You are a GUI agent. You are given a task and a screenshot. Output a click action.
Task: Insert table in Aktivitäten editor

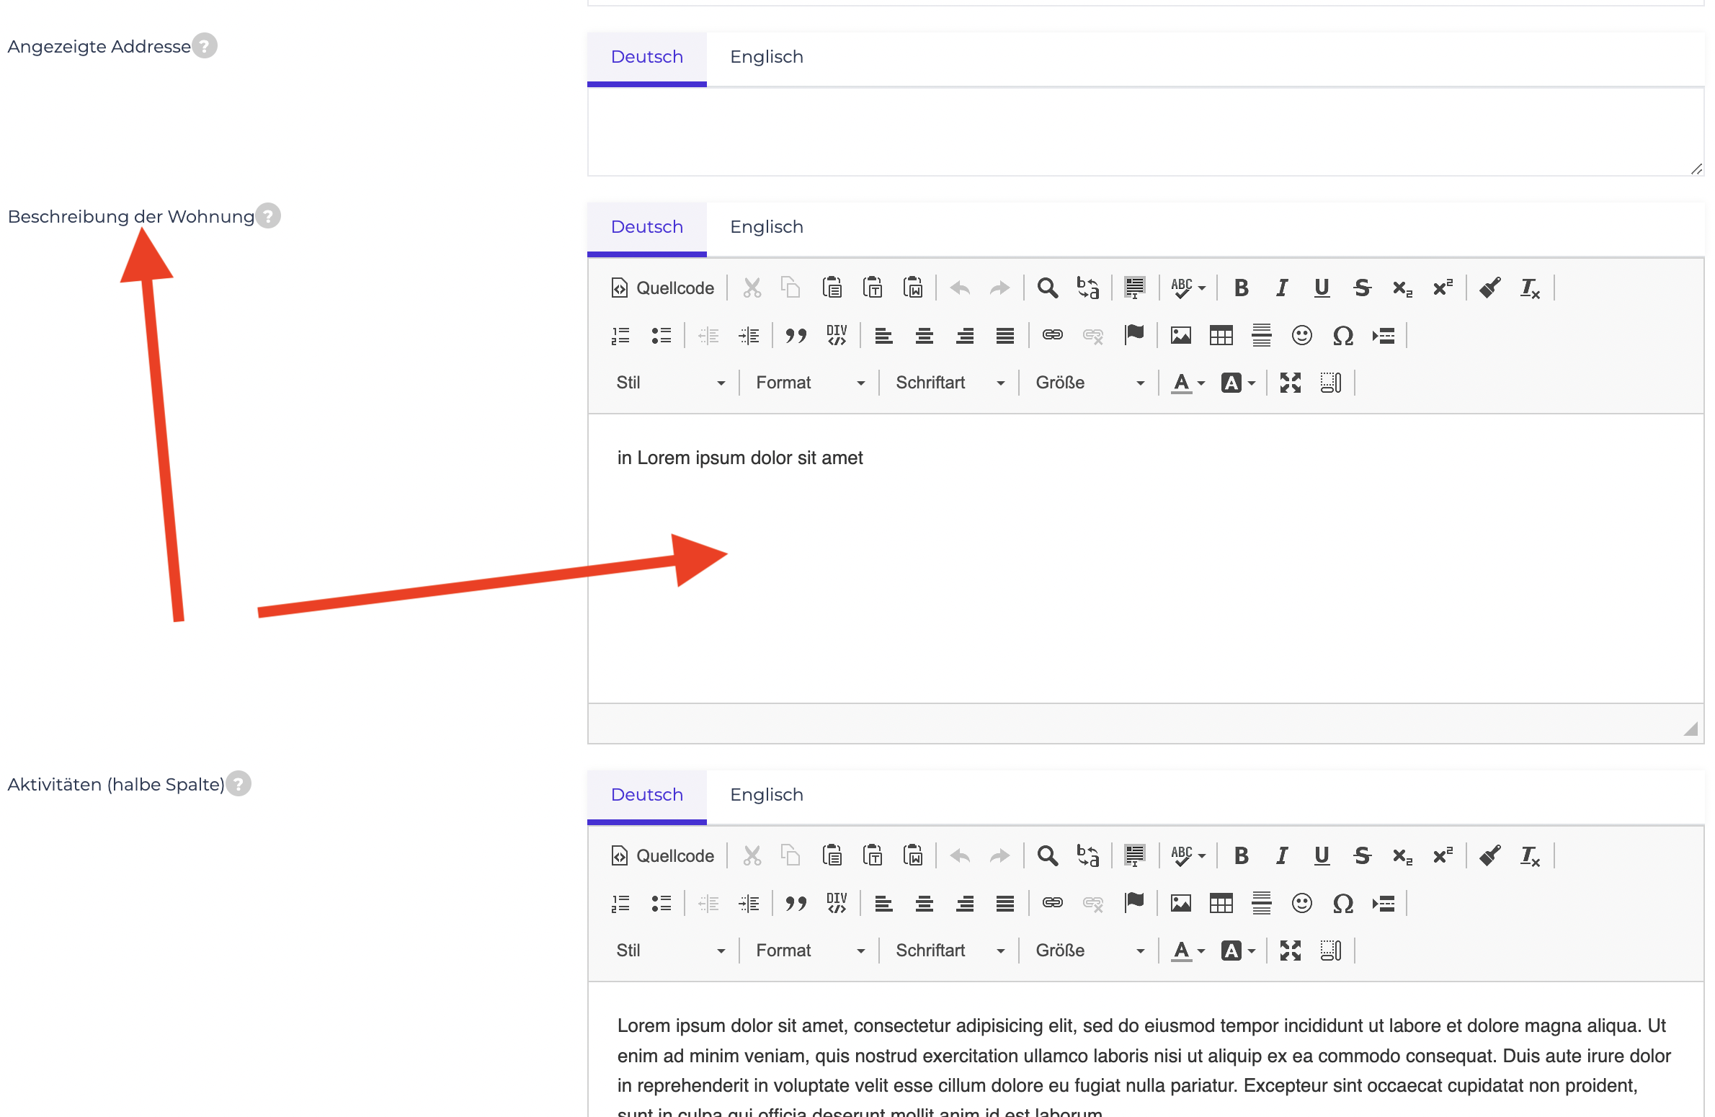(x=1221, y=903)
